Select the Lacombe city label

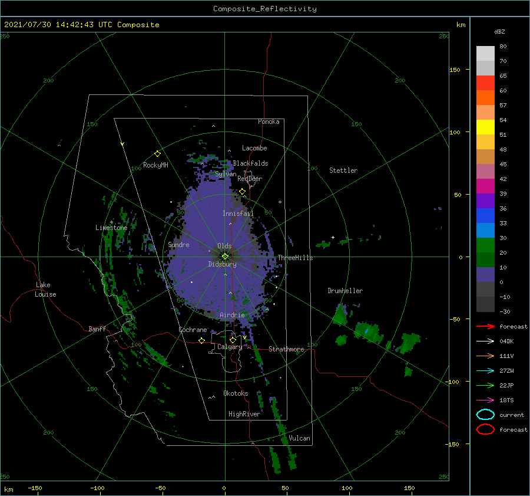[254, 148]
